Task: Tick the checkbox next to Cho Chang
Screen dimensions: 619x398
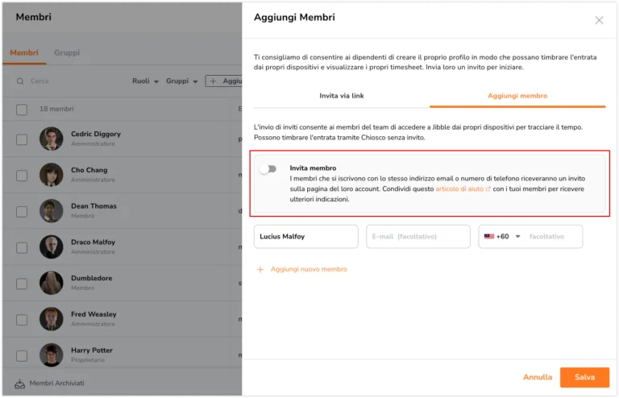Action: click(x=22, y=175)
